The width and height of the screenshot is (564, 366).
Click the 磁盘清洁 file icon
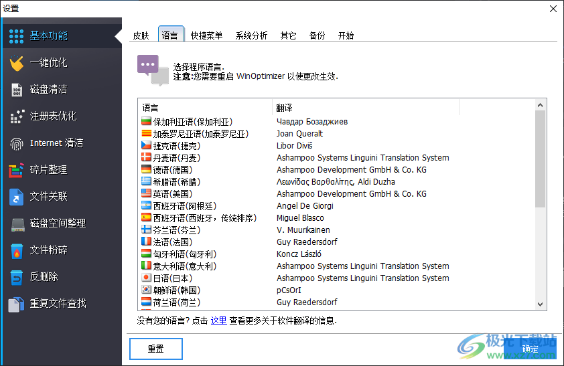[17, 90]
